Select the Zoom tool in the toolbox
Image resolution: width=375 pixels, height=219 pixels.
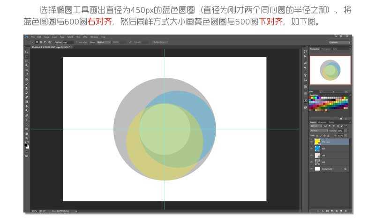27,138
